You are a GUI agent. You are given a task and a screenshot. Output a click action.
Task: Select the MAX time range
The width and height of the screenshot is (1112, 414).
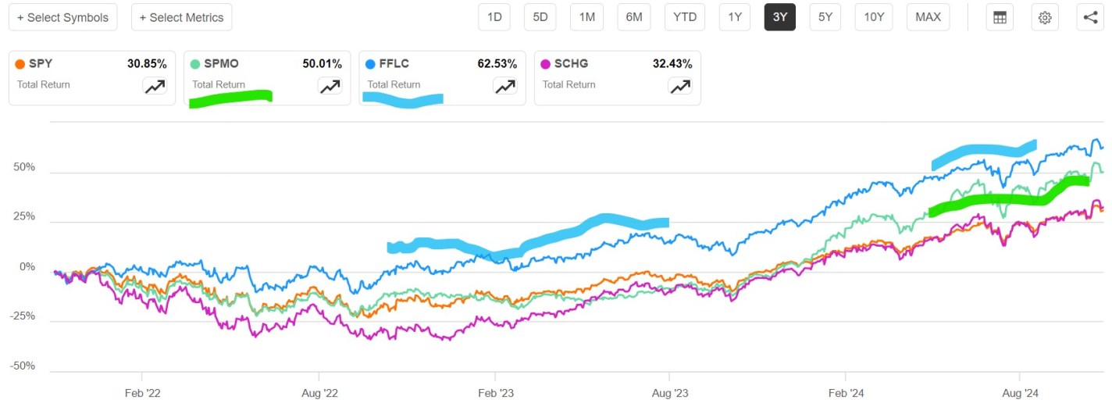928,17
